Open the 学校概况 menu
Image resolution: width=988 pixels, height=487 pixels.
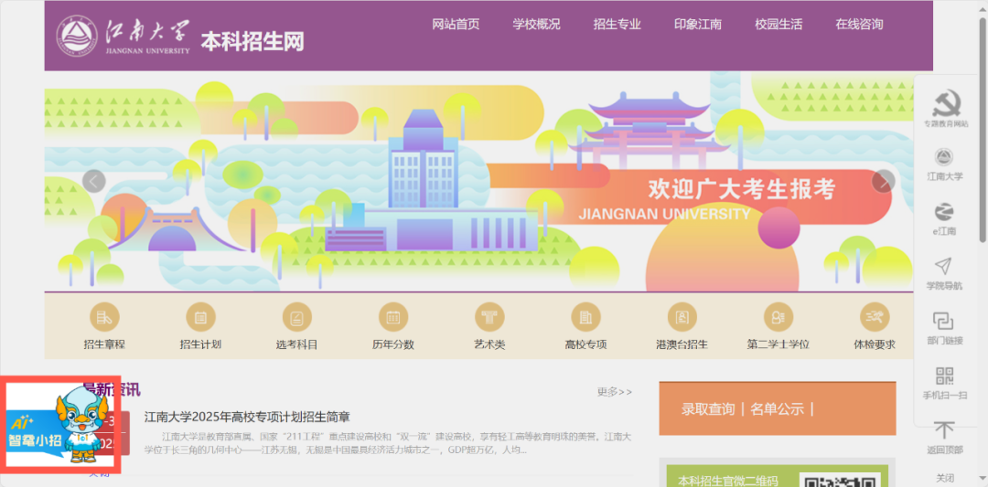[536, 25]
